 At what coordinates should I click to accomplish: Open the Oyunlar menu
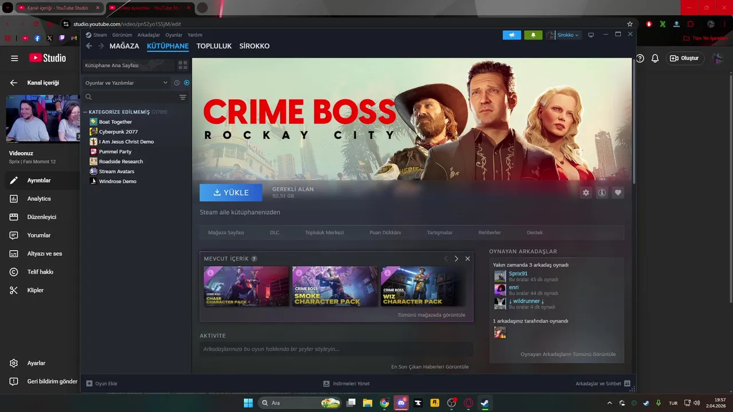point(174,35)
